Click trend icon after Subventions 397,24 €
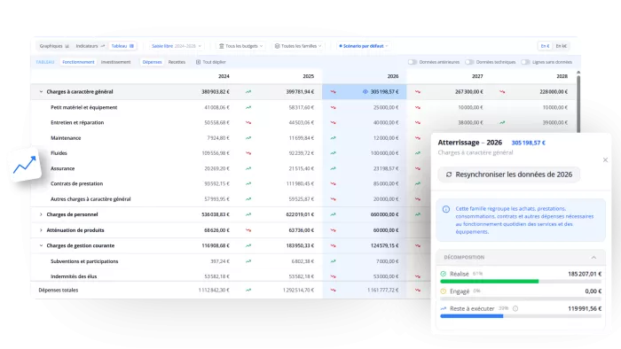Viewport: 621px width, 349px height. point(248,261)
